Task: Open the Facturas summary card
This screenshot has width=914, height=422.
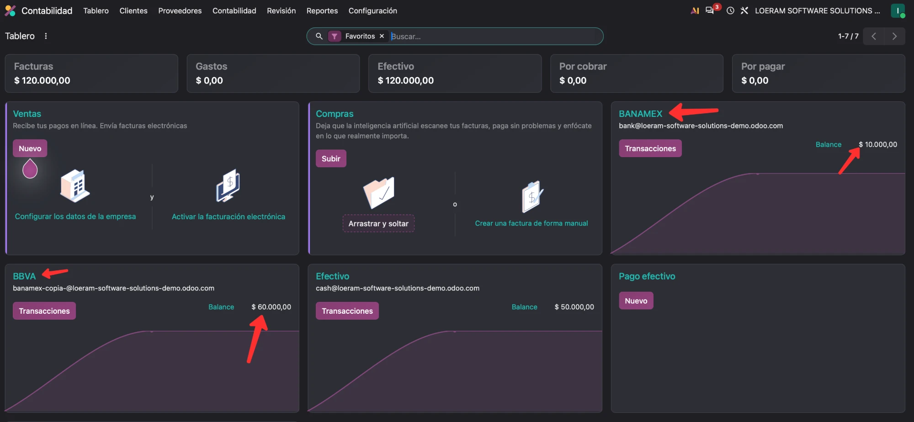Action: [x=91, y=74]
